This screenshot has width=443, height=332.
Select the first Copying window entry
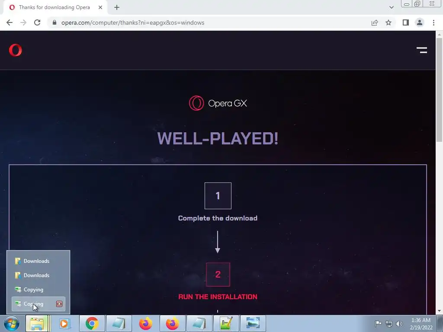(39, 290)
